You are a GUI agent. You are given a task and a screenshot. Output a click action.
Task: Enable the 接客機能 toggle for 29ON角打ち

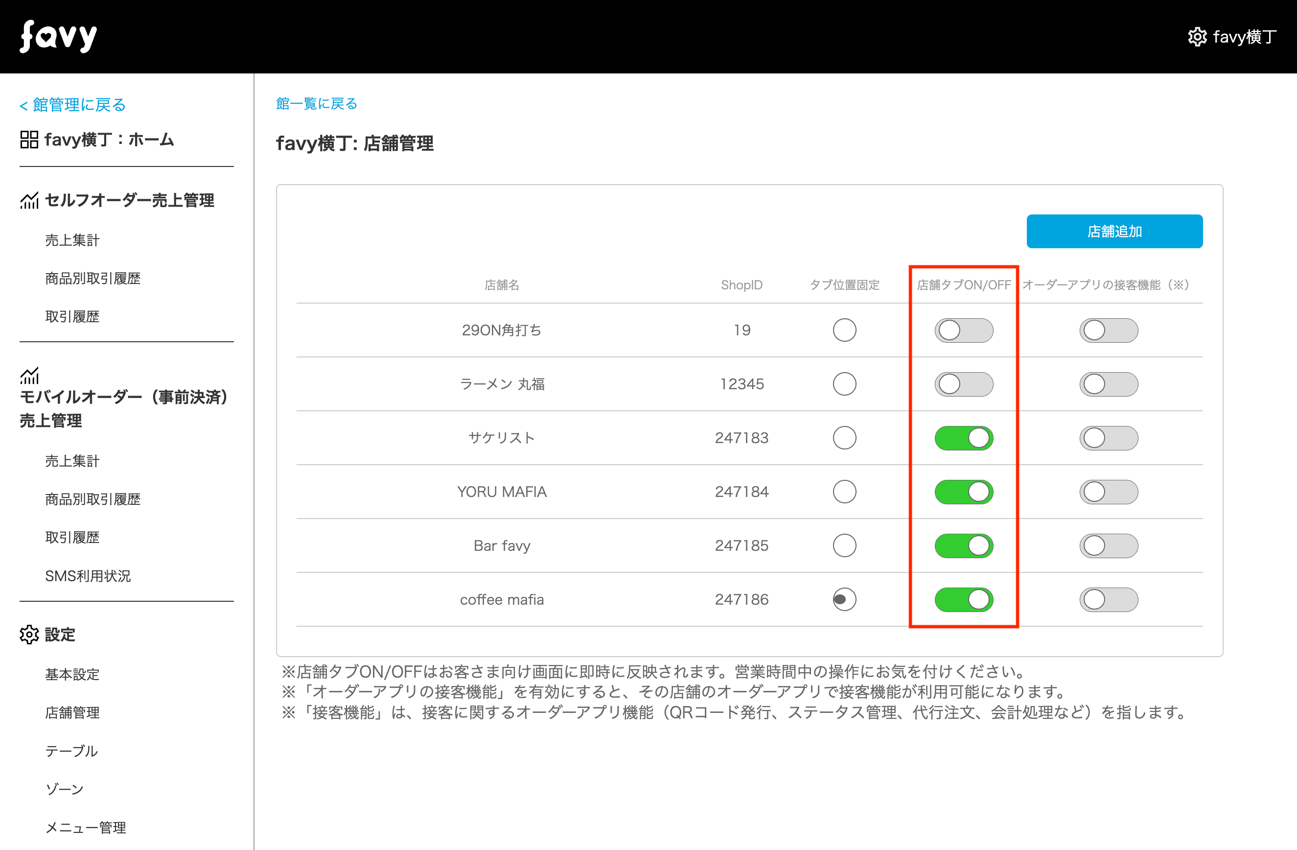[x=1109, y=330]
